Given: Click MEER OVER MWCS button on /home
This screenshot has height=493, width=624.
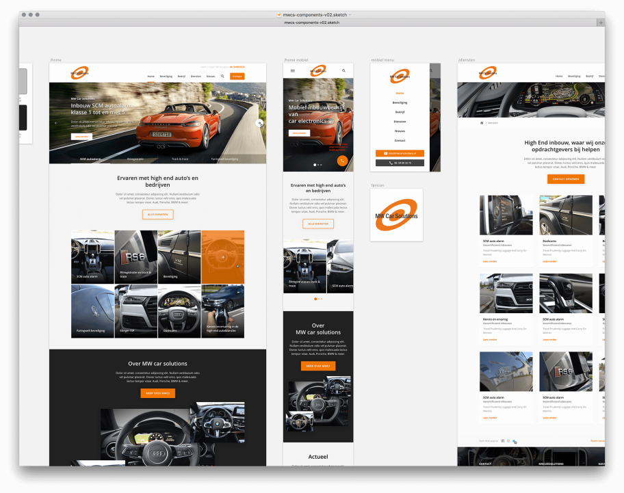Looking at the screenshot, I should click(158, 393).
